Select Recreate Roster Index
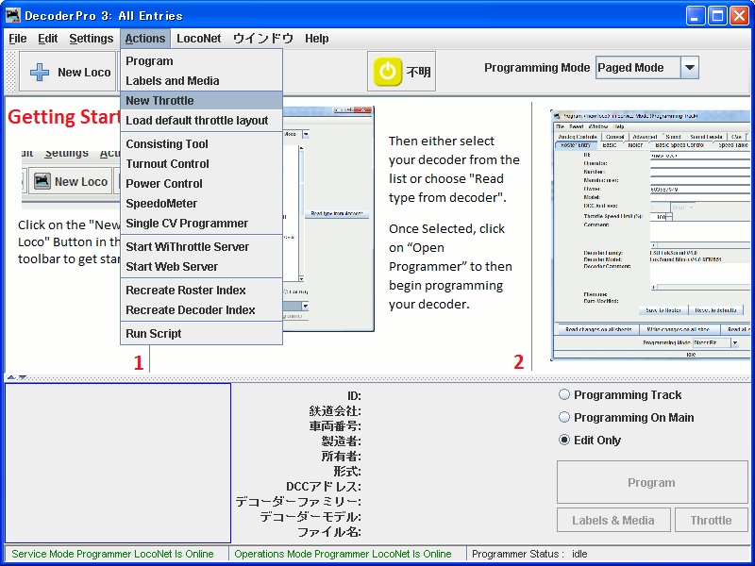The image size is (755, 566). click(x=201, y=291)
